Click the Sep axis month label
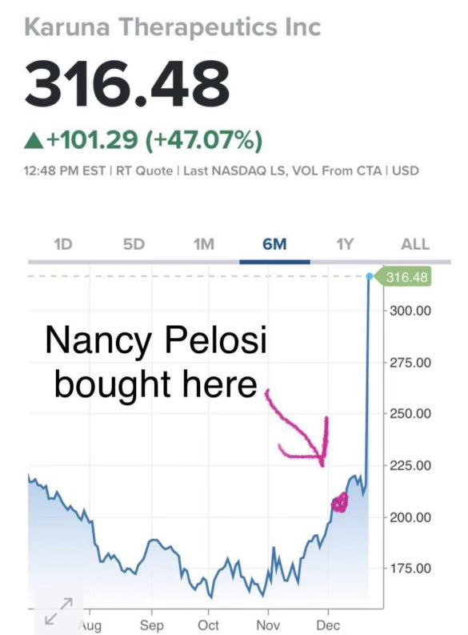The image size is (468, 635). tap(152, 625)
